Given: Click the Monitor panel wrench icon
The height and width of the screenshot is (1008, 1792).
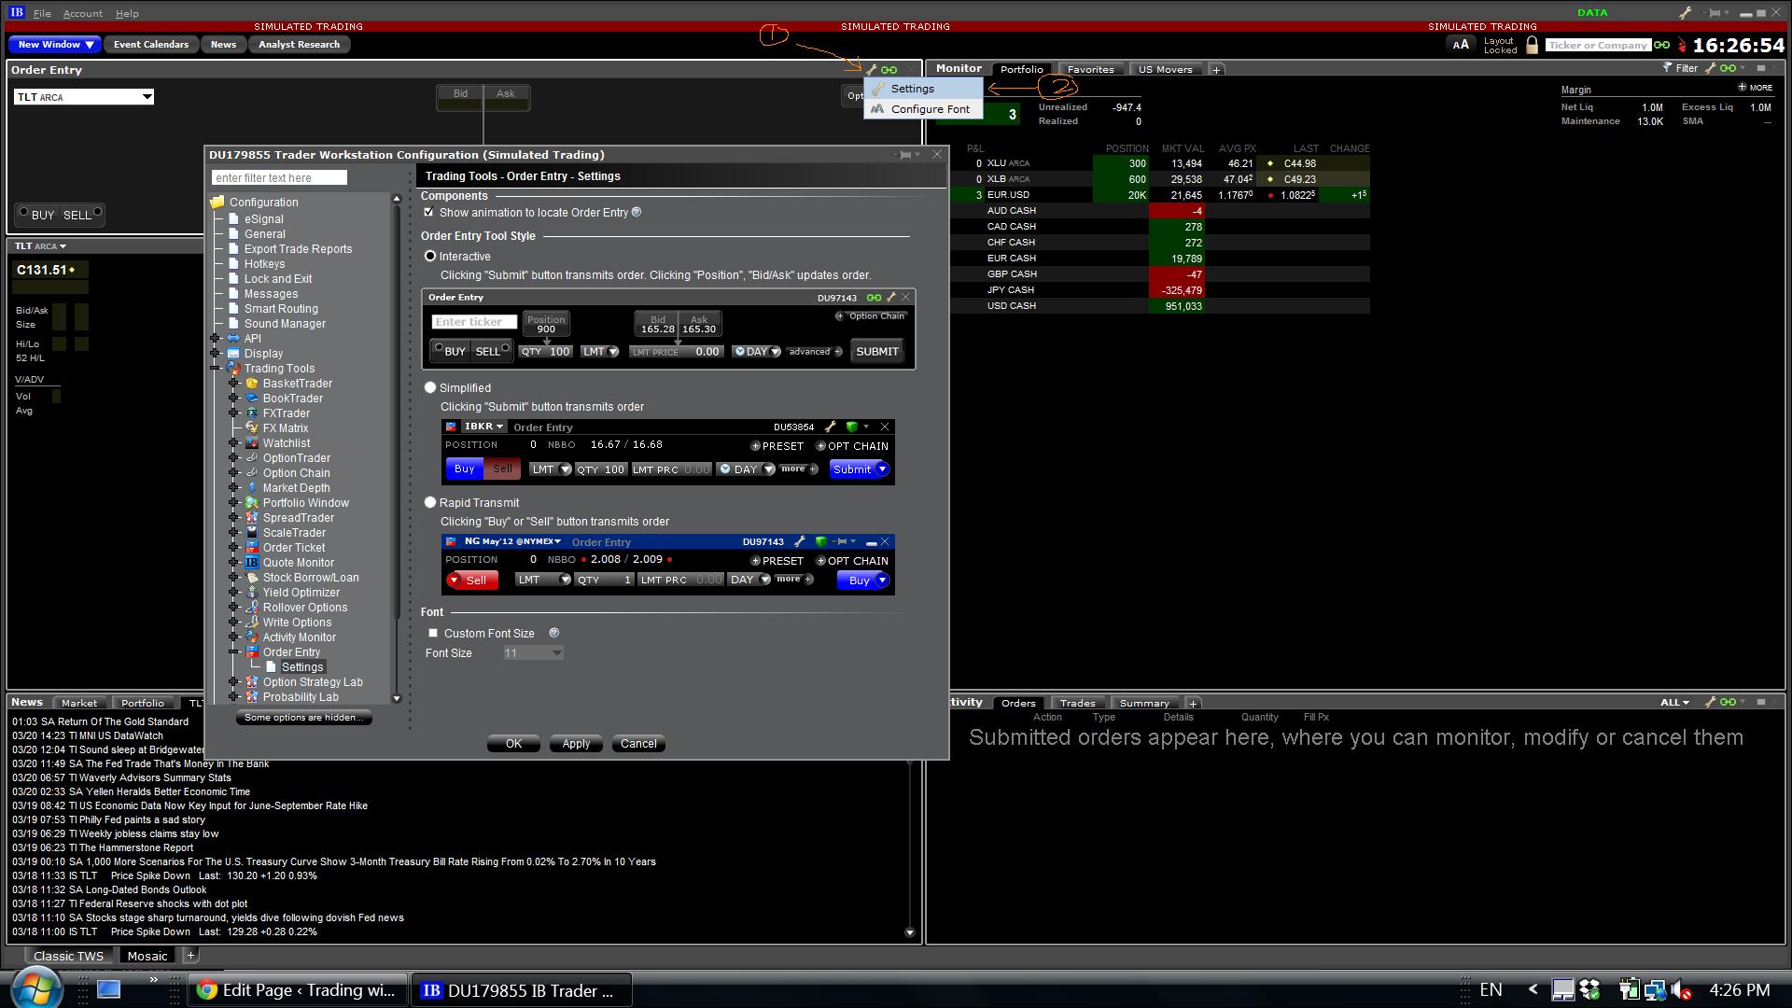Looking at the screenshot, I should pyautogui.click(x=1711, y=68).
